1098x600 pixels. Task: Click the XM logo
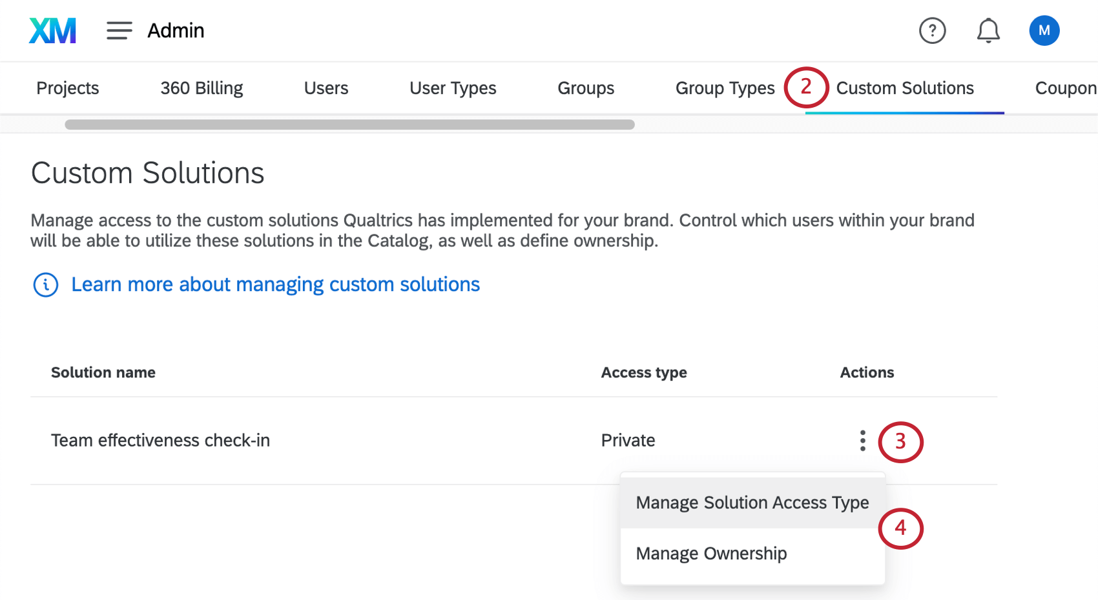tap(52, 30)
